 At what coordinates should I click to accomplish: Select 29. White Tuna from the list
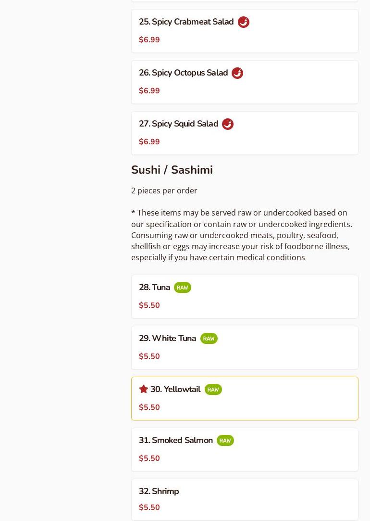tap(167, 339)
